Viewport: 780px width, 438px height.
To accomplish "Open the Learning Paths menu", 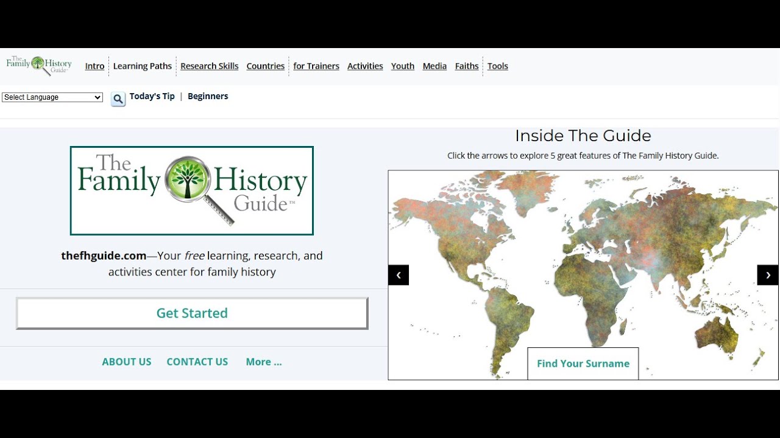I will click(143, 66).
